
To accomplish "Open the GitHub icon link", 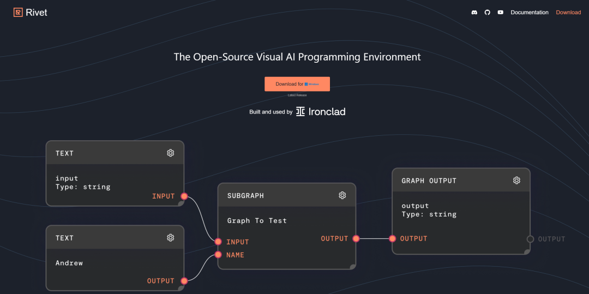I will 487,13.
